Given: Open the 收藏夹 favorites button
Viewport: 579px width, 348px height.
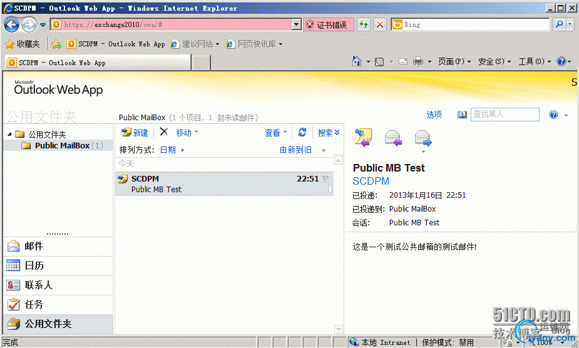Looking at the screenshot, I should [x=22, y=44].
